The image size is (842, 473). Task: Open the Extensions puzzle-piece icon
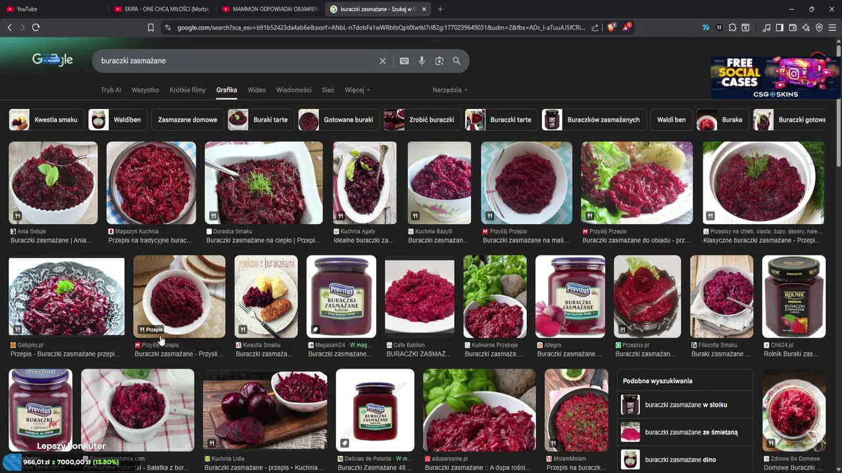point(732,28)
